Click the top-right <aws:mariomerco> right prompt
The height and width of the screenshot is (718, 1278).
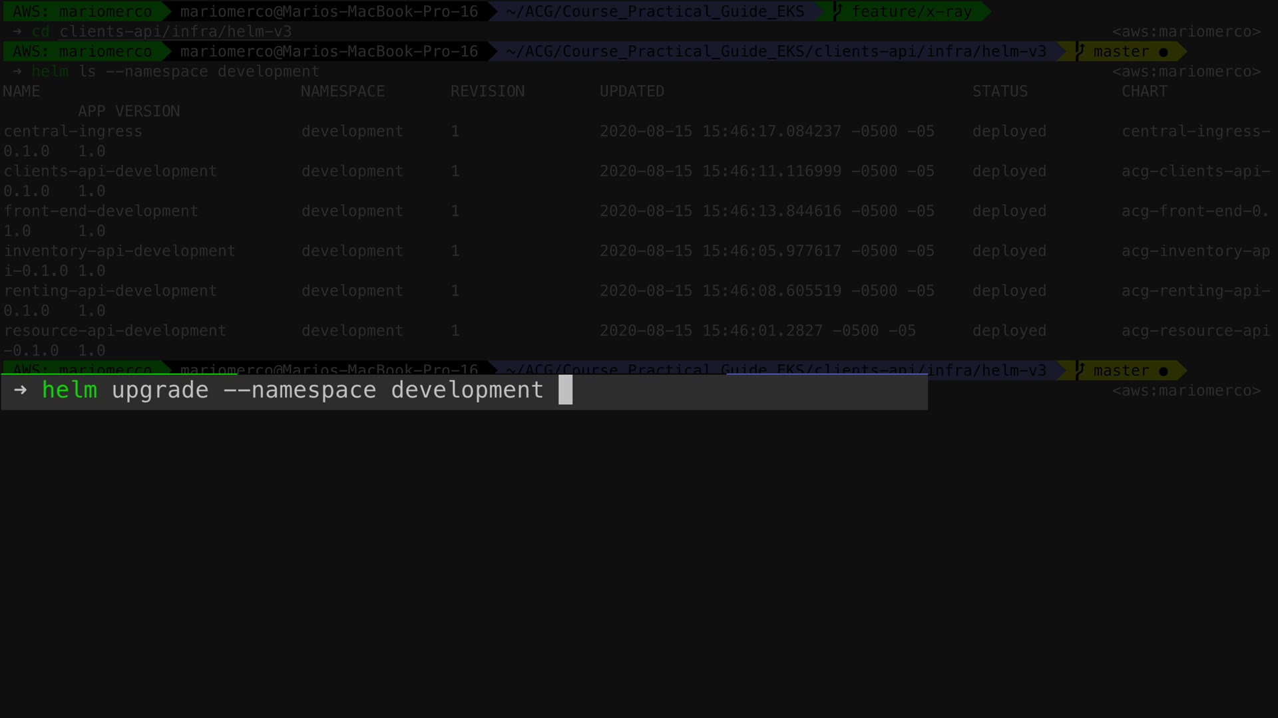[1185, 31]
